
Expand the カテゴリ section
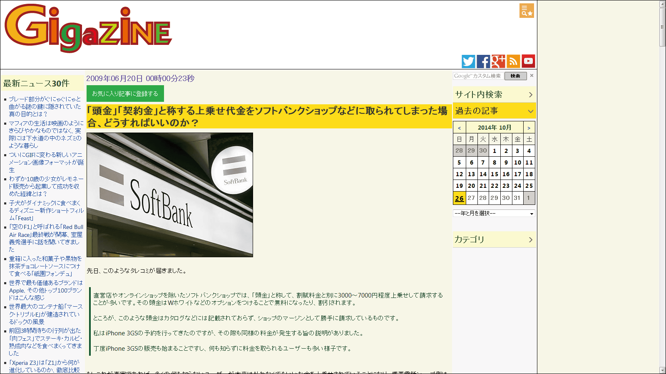[x=494, y=240]
